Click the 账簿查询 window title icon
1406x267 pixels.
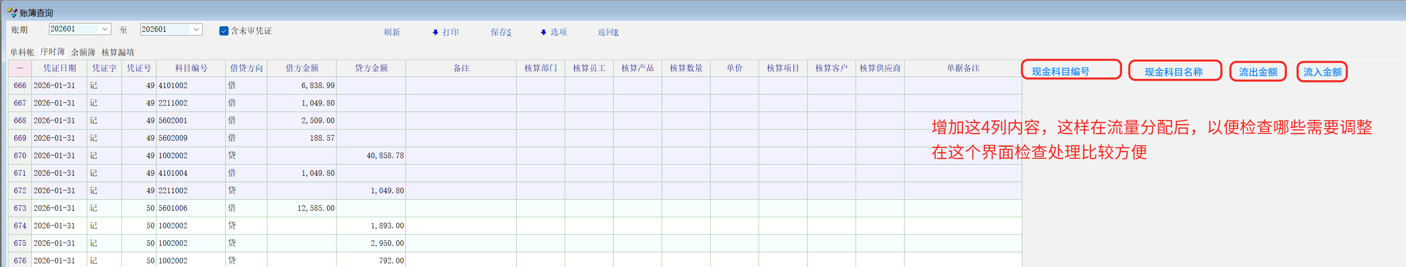pyautogui.click(x=12, y=12)
